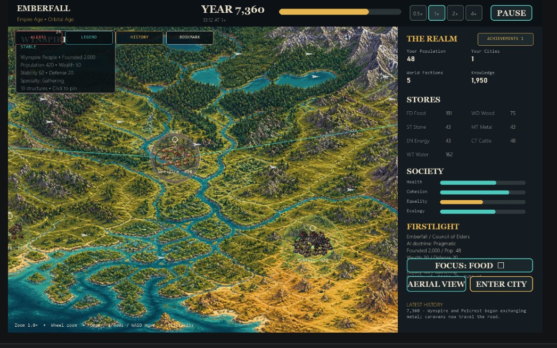
Task: Click the FOCUS: FOOD button
Action: [469, 266]
